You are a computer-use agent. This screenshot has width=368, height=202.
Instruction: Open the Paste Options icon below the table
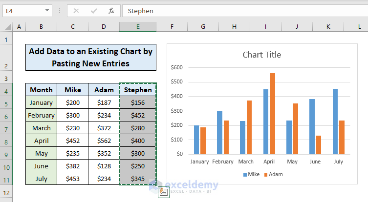(164, 193)
